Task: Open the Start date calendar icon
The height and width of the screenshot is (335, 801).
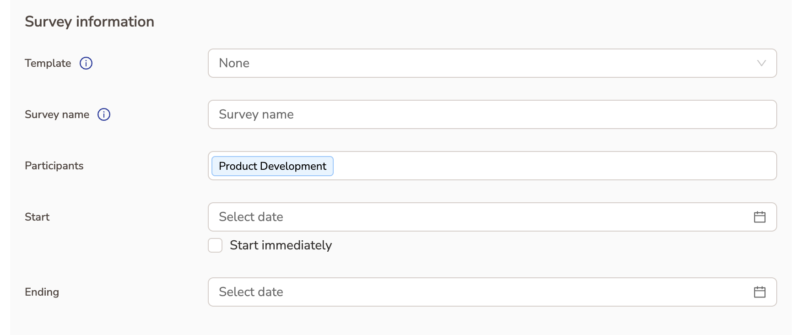Action: [x=759, y=217]
